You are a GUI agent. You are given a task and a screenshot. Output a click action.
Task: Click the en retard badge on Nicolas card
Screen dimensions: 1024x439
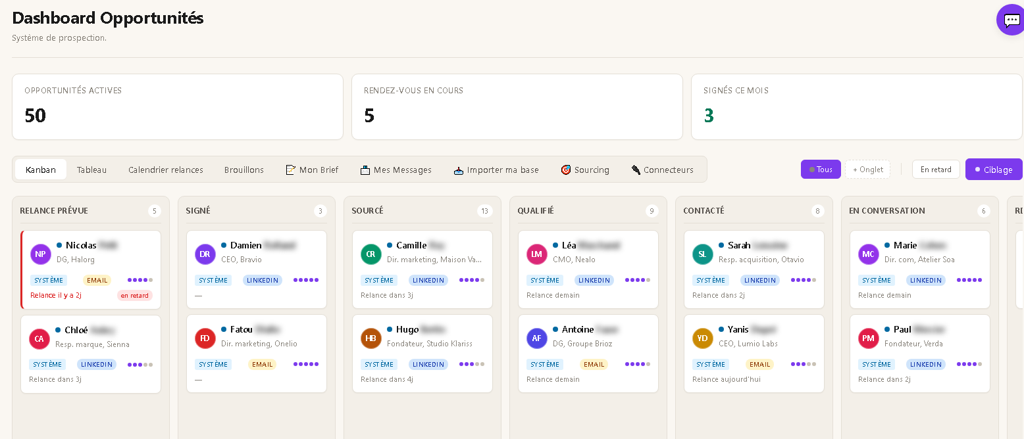pos(135,296)
